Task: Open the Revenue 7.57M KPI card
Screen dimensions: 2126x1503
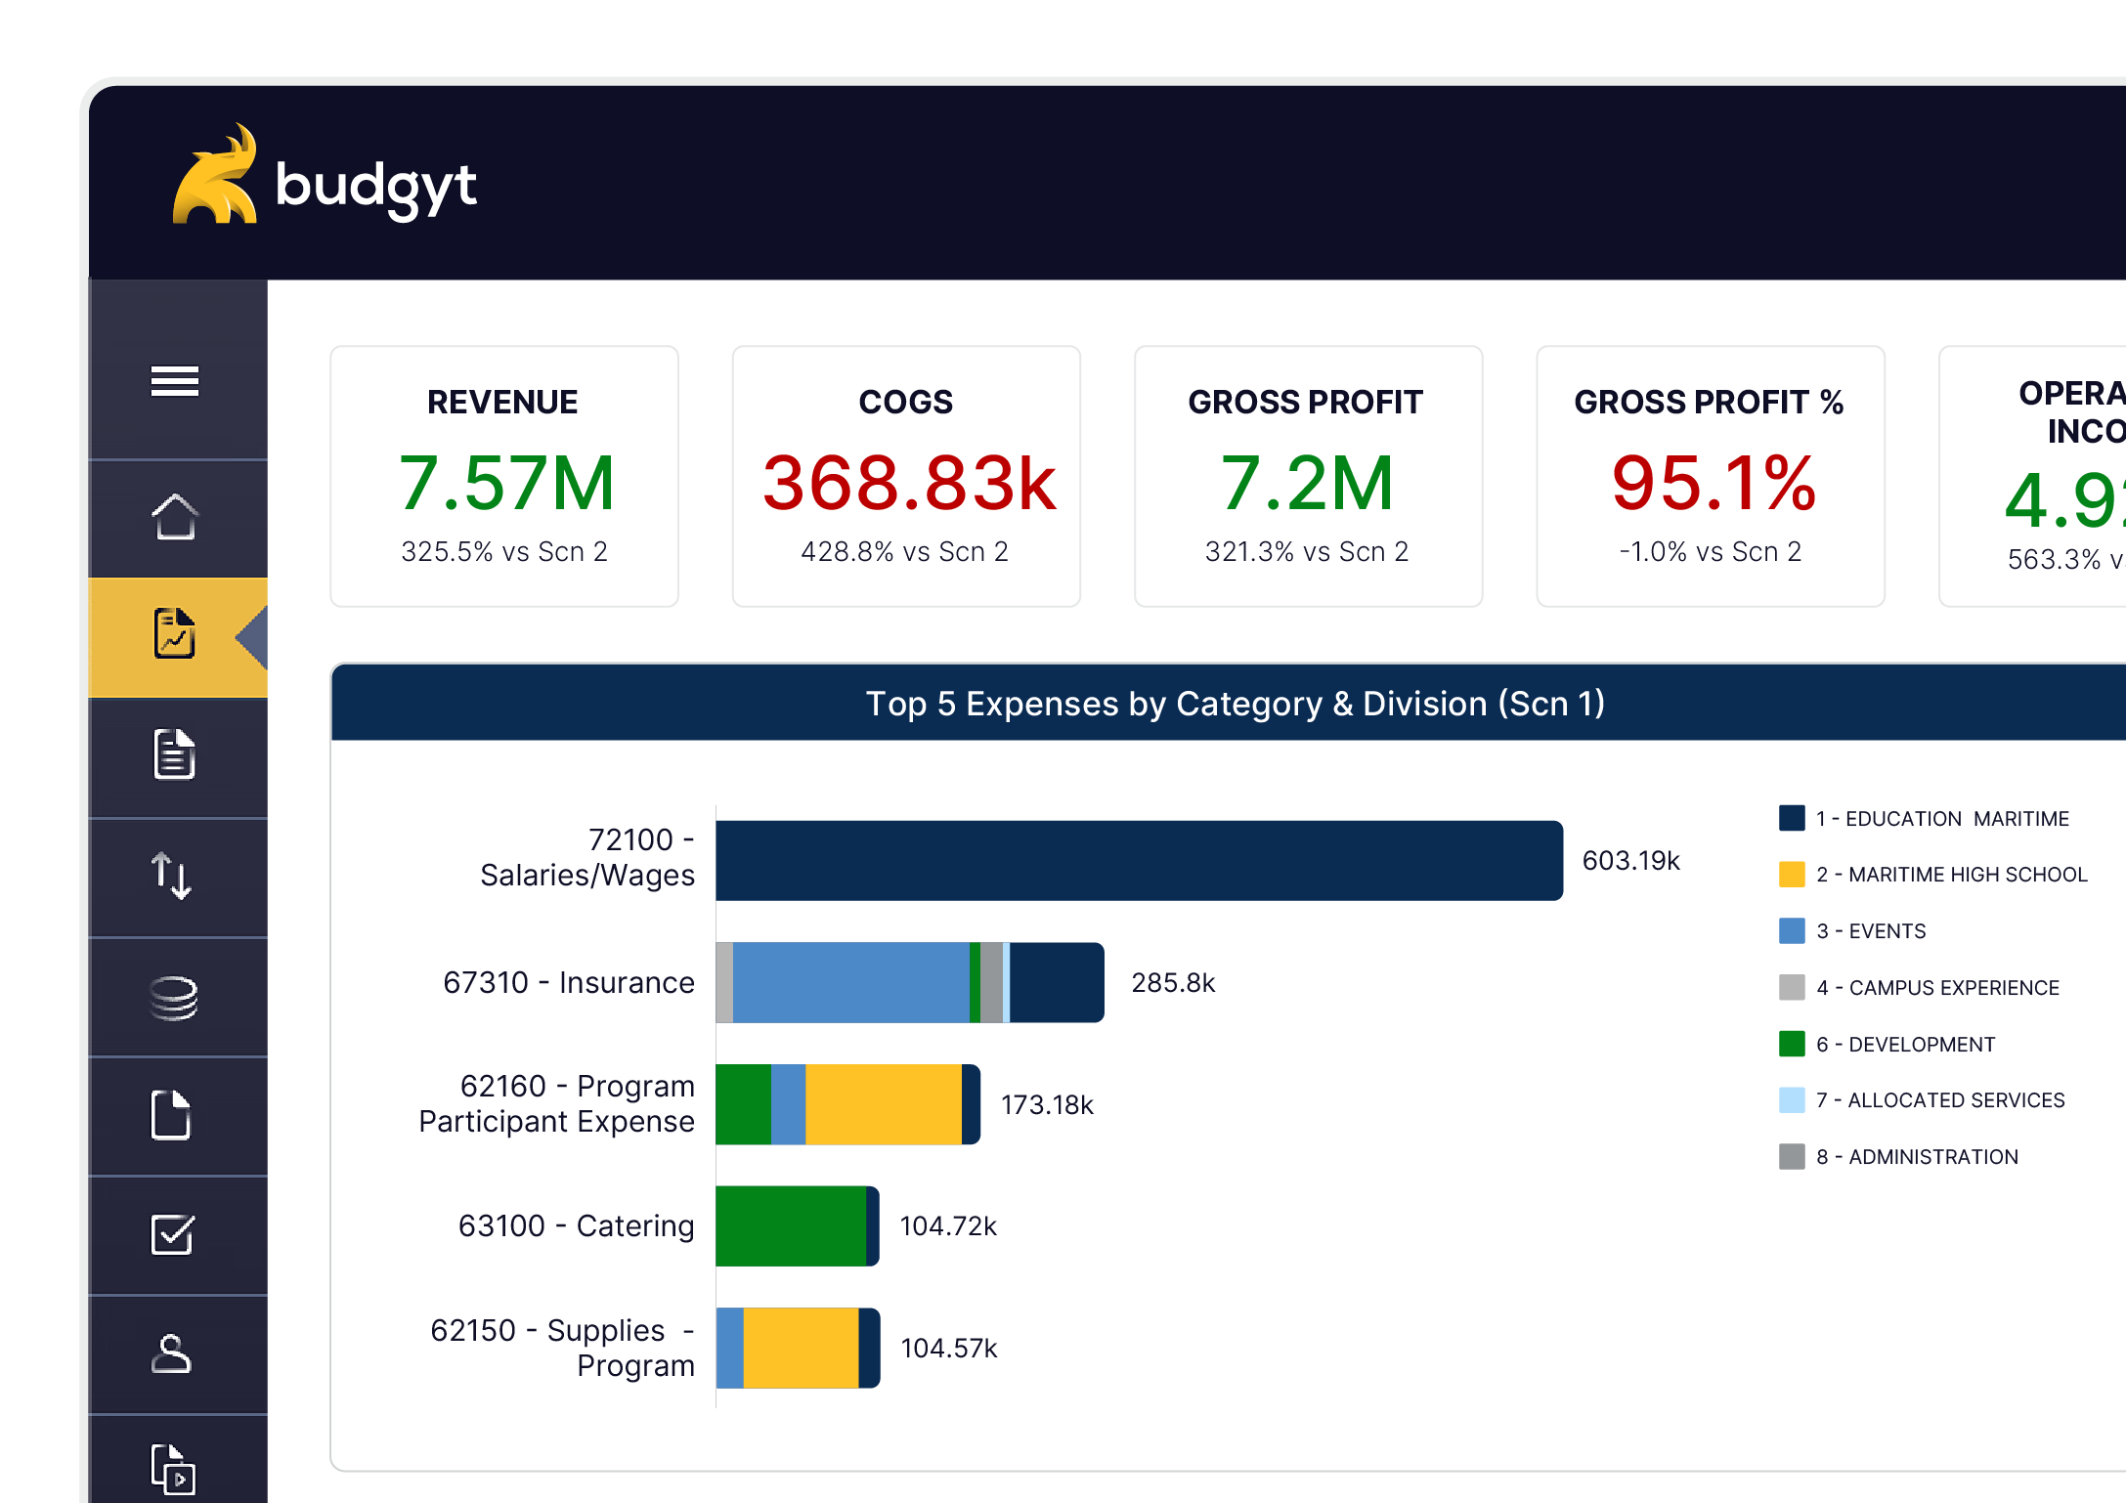Action: [x=504, y=477]
